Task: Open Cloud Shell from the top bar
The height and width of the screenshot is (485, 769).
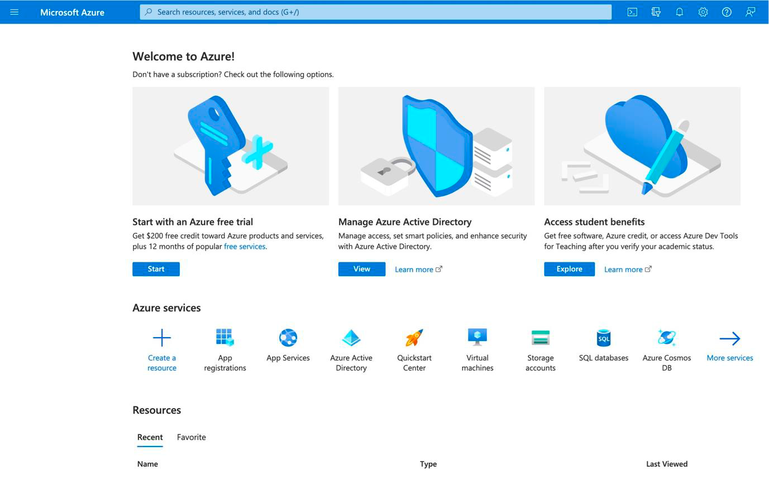Action: pos(632,12)
